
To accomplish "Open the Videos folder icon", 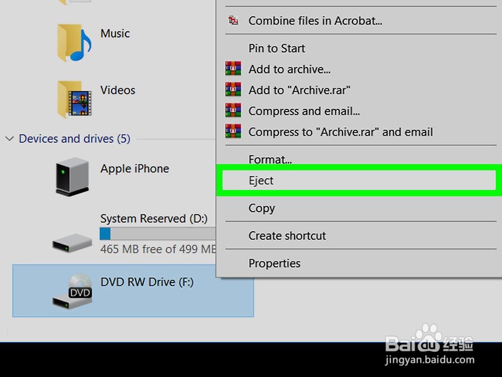I will pos(74,99).
